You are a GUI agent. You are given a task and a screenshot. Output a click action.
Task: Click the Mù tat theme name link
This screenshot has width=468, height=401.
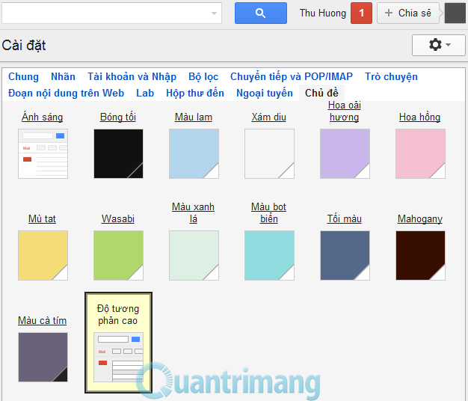[42, 219]
